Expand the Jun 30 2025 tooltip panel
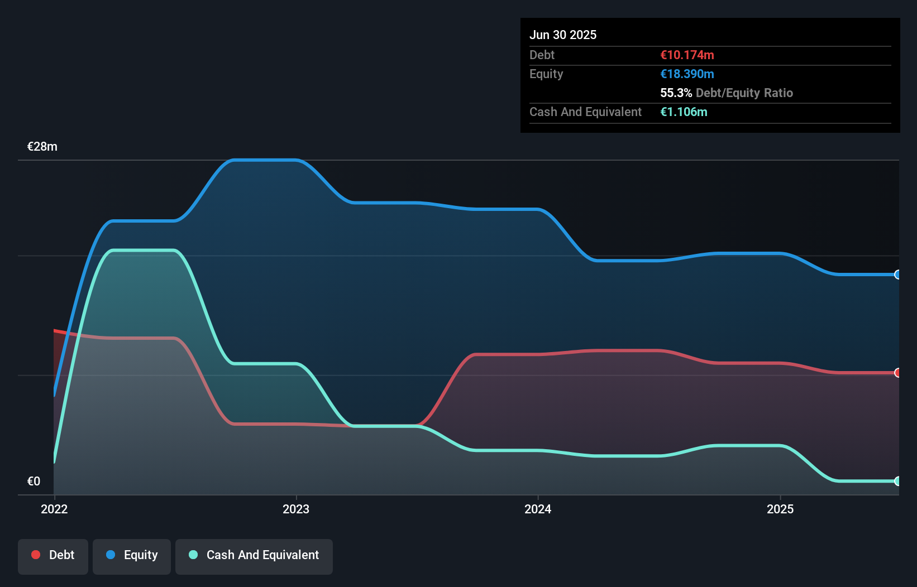Viewport: 917px width, 587px height. tap(563, 35)
